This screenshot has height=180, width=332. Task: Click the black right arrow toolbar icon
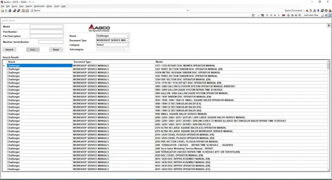pos(279,15)
